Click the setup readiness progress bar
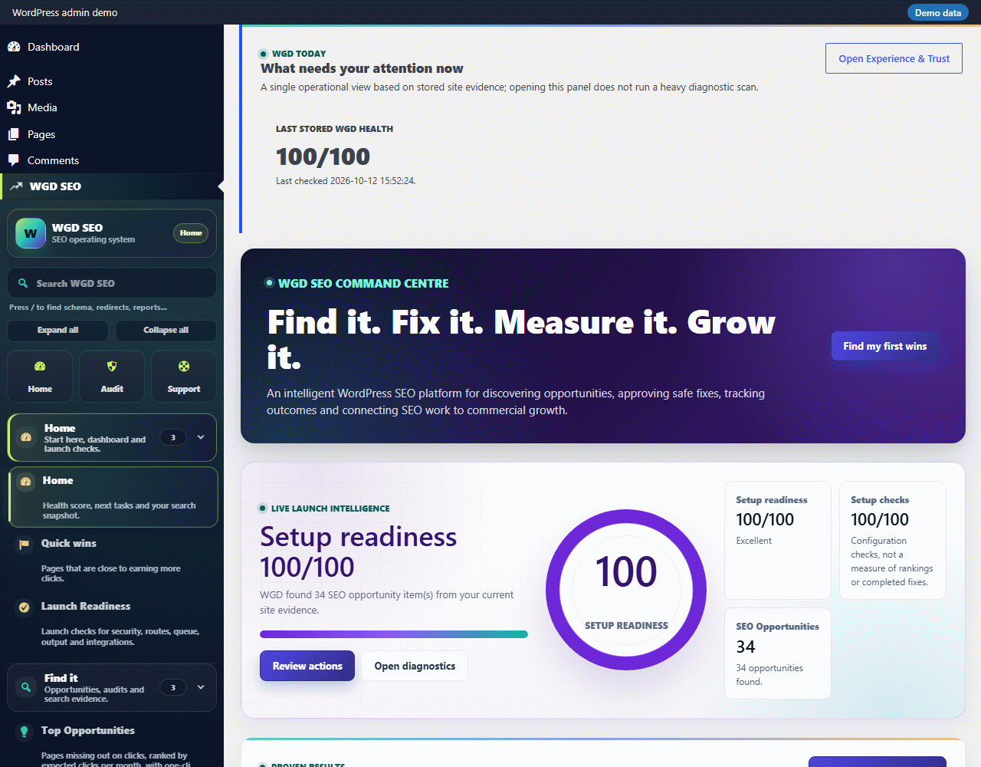This screenshot has width=981, height=767. (394, 634)
